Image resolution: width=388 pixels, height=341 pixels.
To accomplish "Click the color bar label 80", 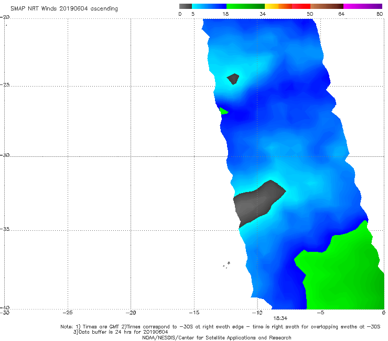I will (380, 14).
